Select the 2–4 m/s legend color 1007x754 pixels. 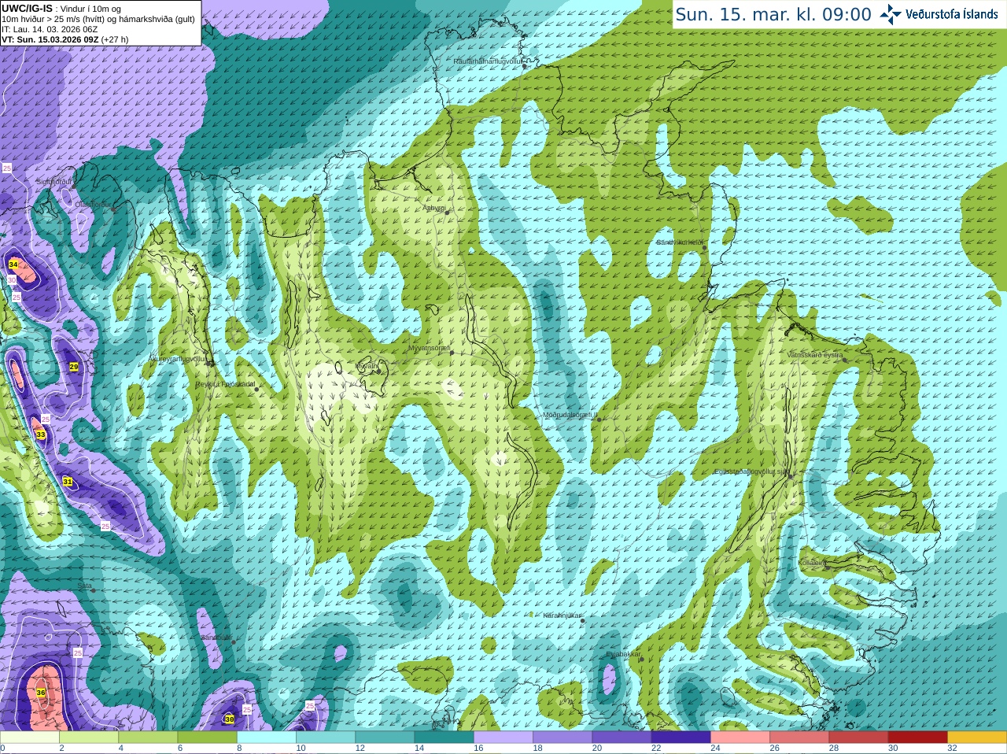pyautogui.click(x=89, y=737)
